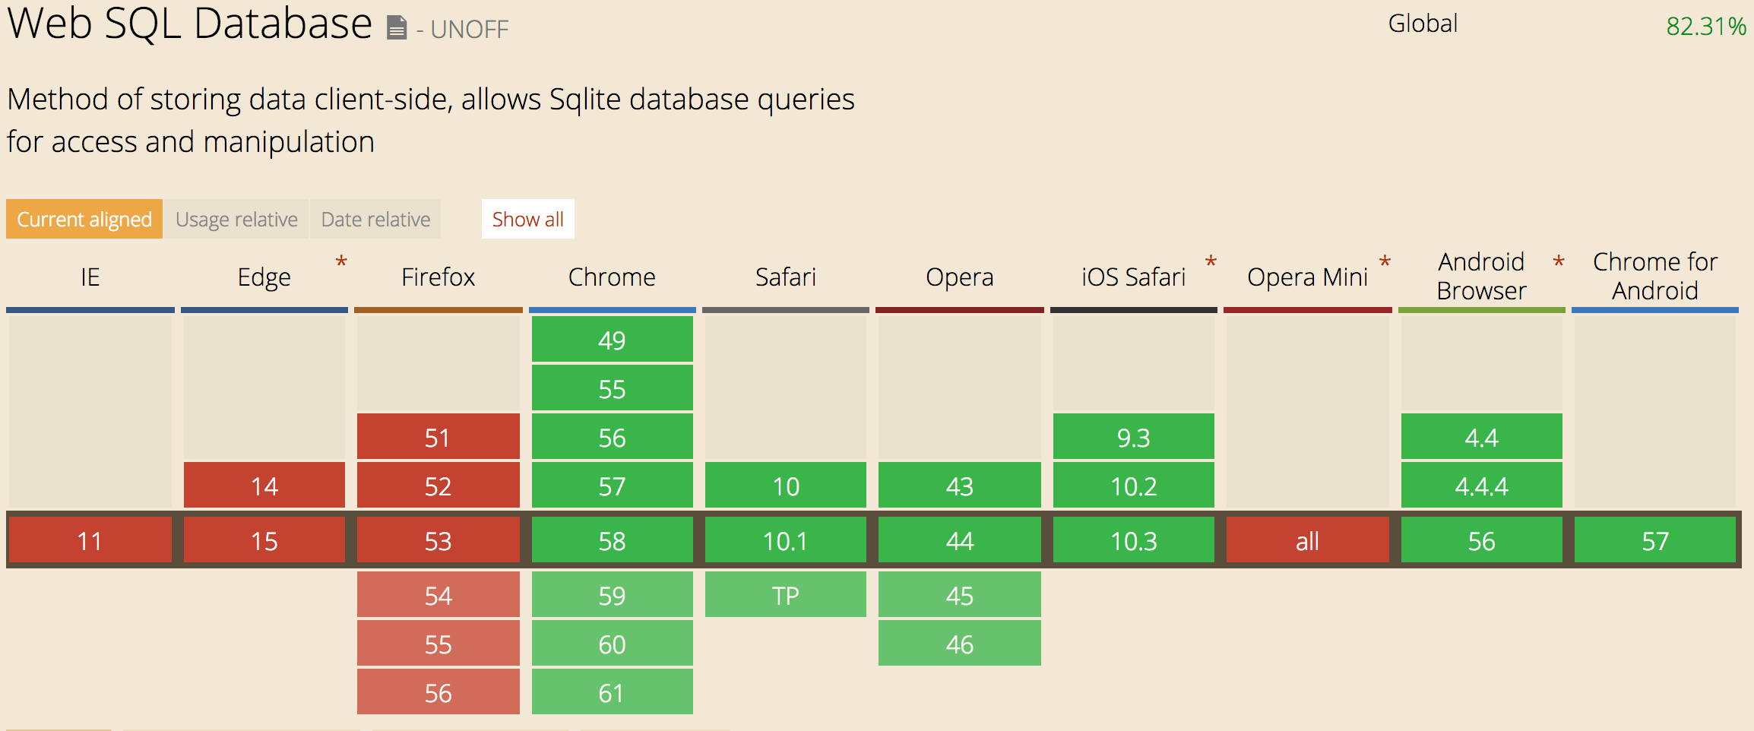
Task: Click the Chrome for Android 57 cell
Action: 1655,540
